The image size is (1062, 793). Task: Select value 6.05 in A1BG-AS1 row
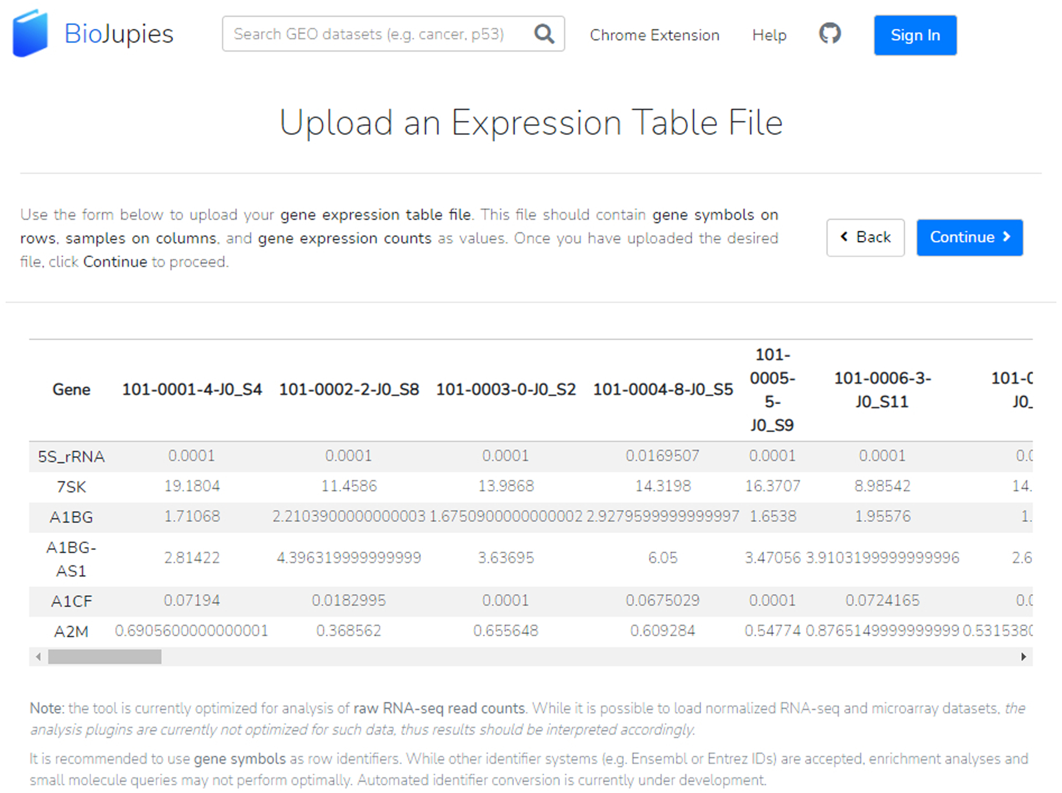point(662,558)
